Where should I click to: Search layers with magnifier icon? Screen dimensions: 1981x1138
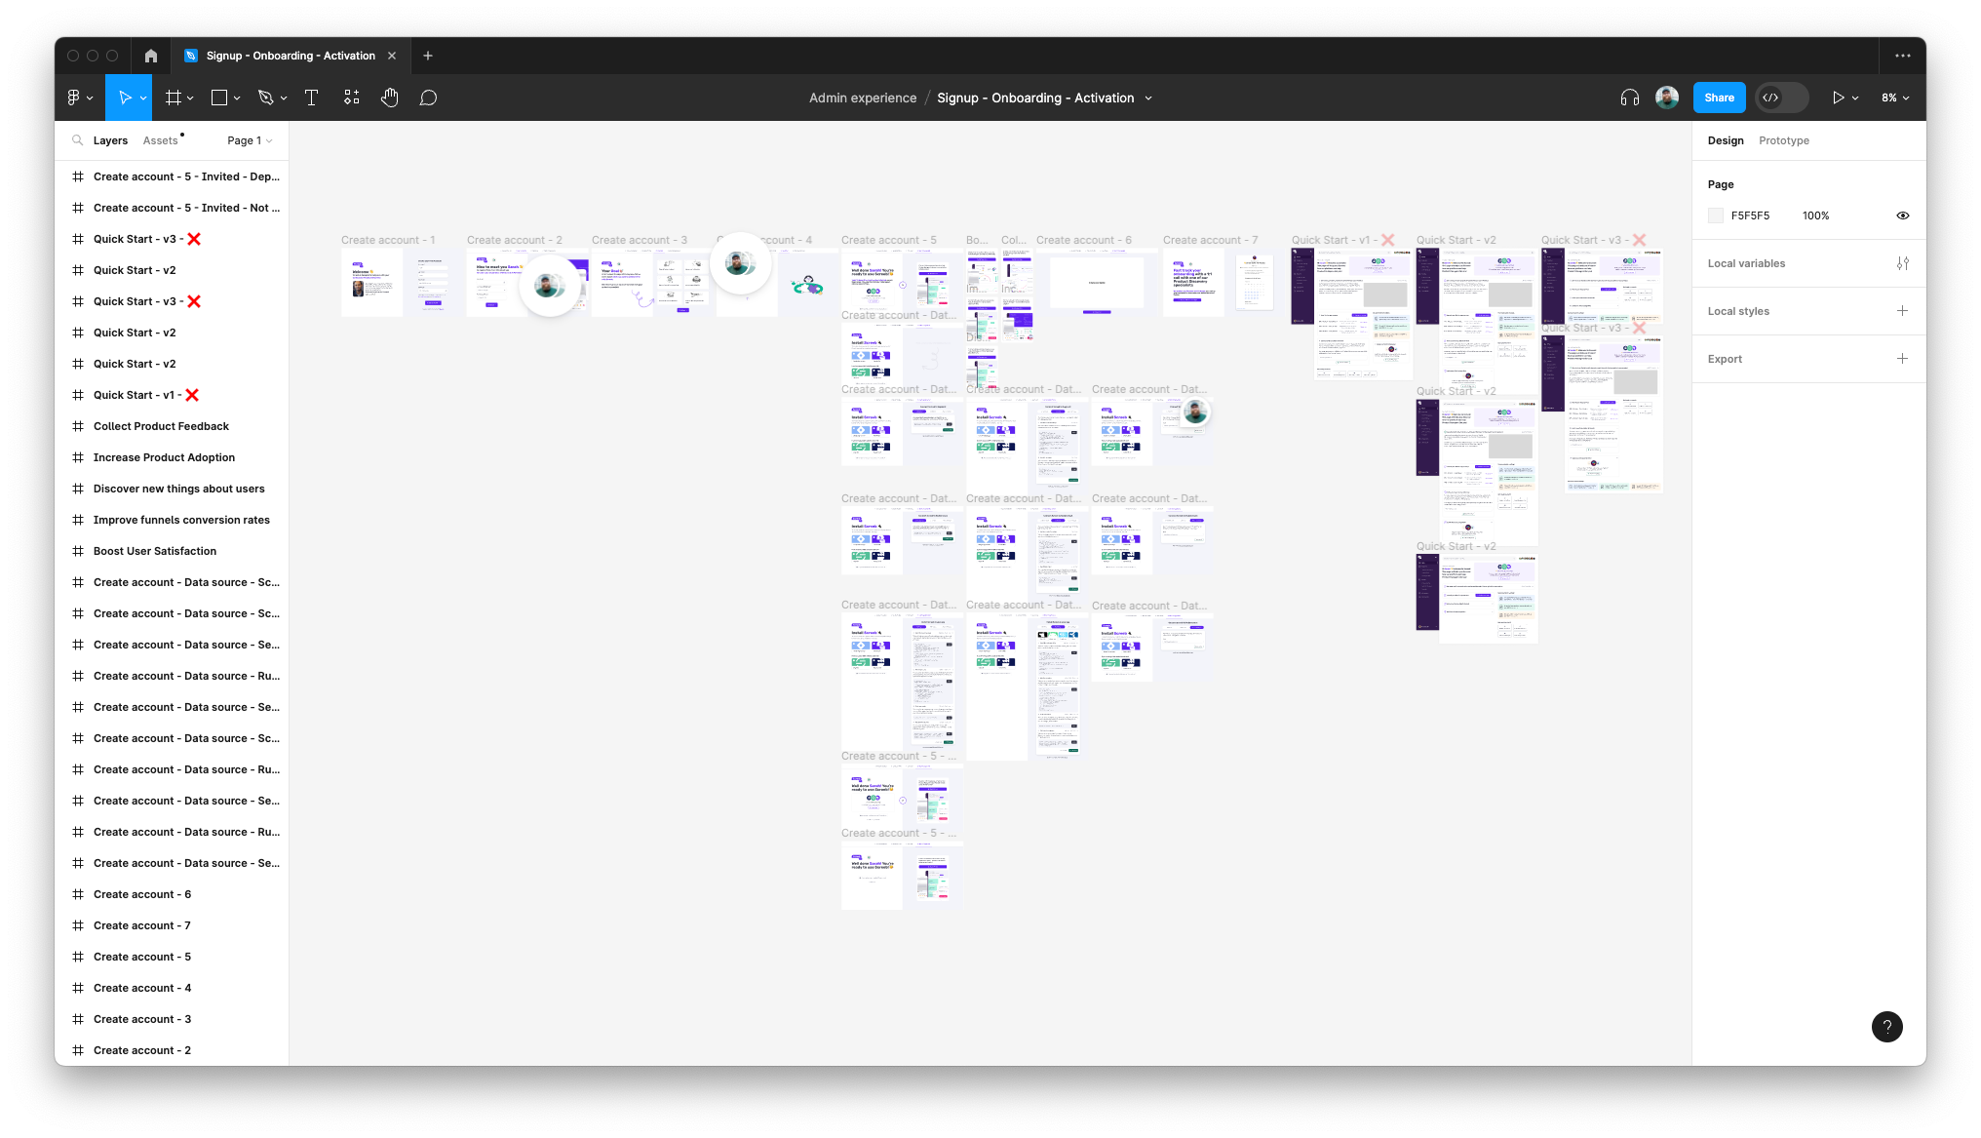[77, 140]
